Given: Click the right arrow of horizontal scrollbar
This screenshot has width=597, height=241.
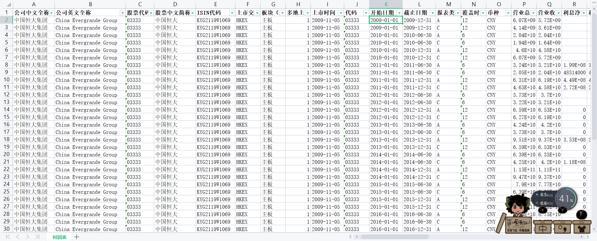Looking at the screenshot, I should [582, 237].
